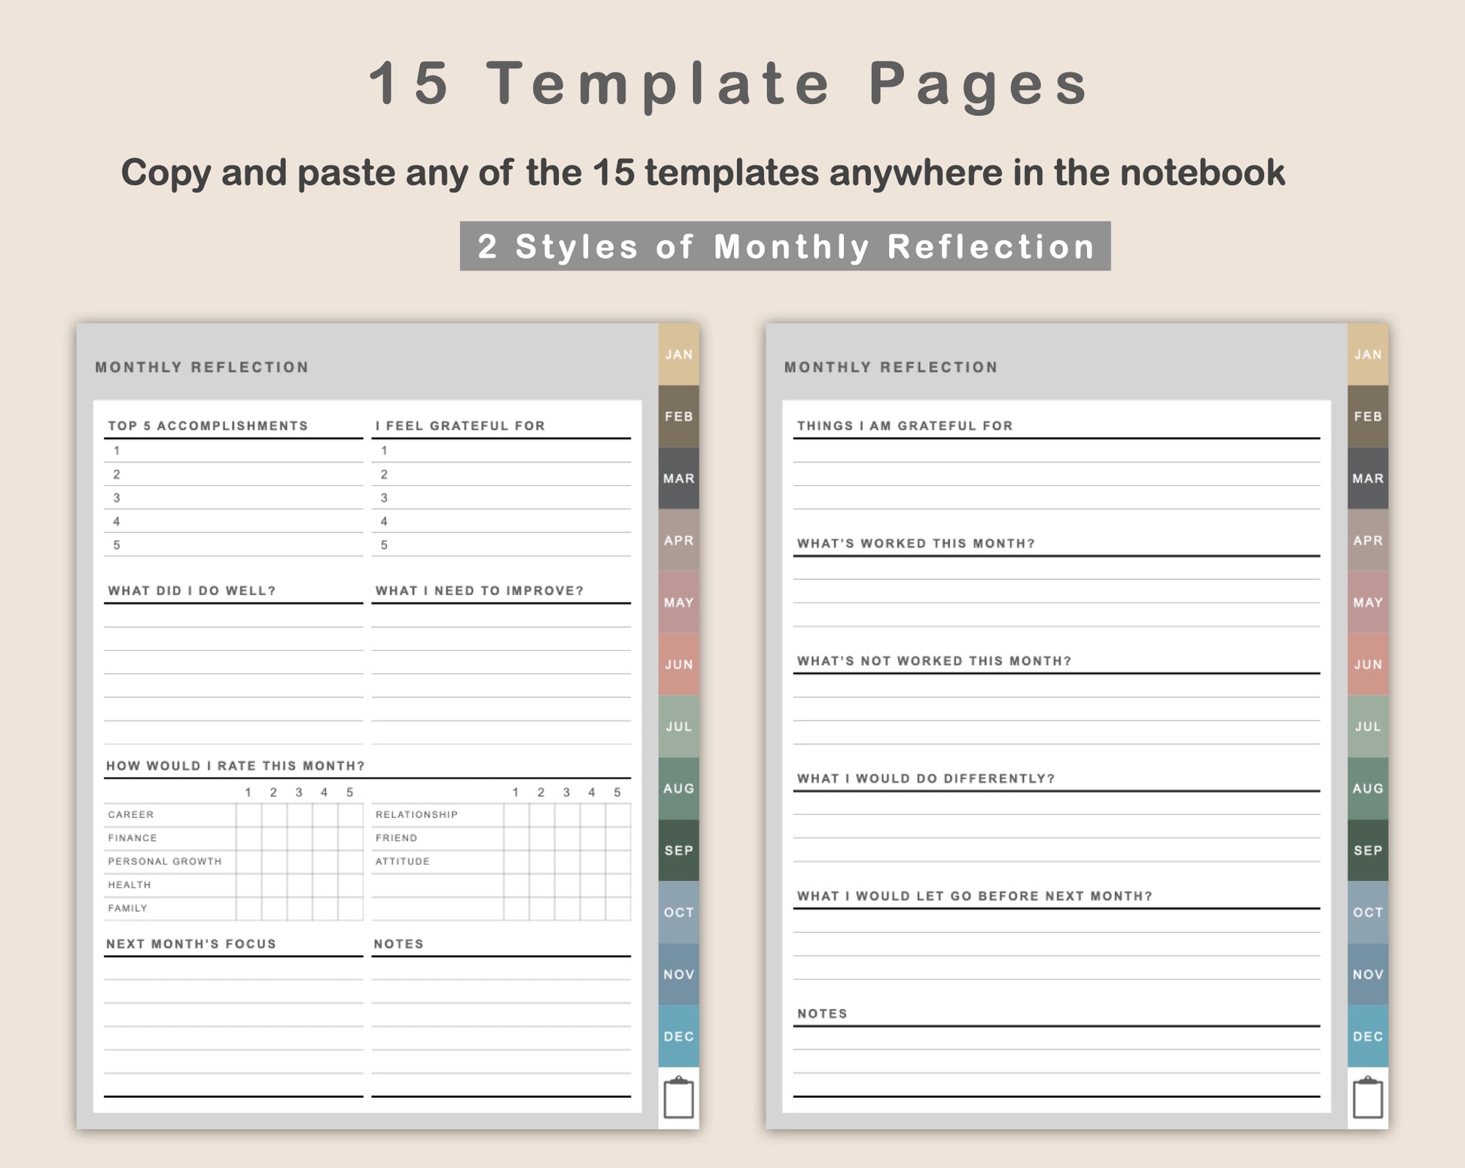Open the DEC tab on the left page

pyautogui.click(x=678, y=1036)
